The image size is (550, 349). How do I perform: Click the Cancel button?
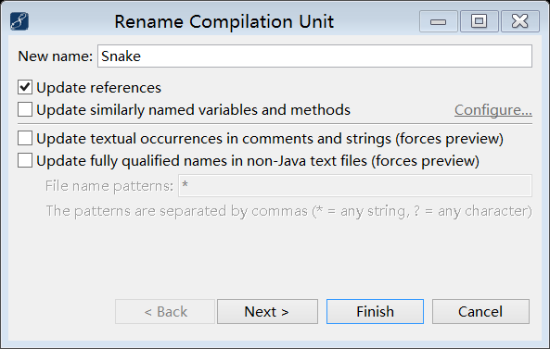480,312
